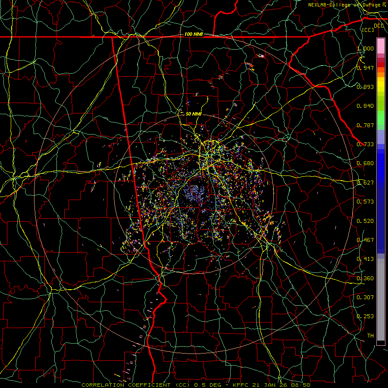Click the KFFC radar site identifier
Image resolution: width=388 pixels, height=388 pixels.
coord(240,385)
